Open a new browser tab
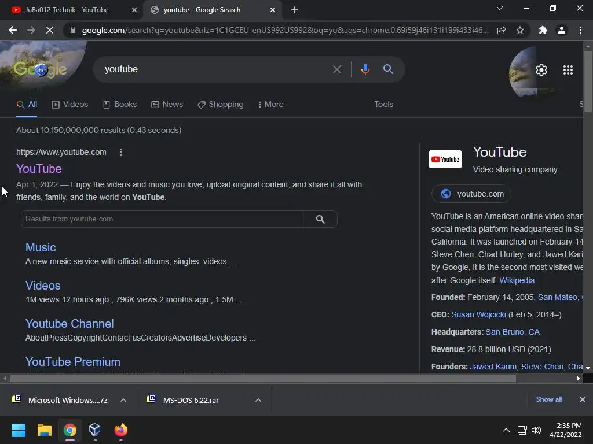Screen dimensions: 593x444 tap(295, 10)
